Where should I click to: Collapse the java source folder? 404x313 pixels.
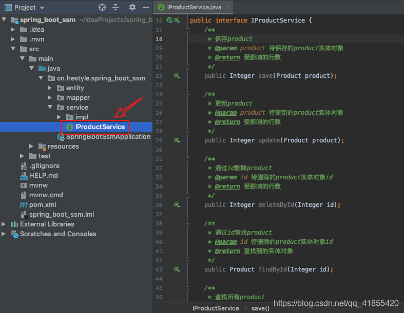point(32,68)
